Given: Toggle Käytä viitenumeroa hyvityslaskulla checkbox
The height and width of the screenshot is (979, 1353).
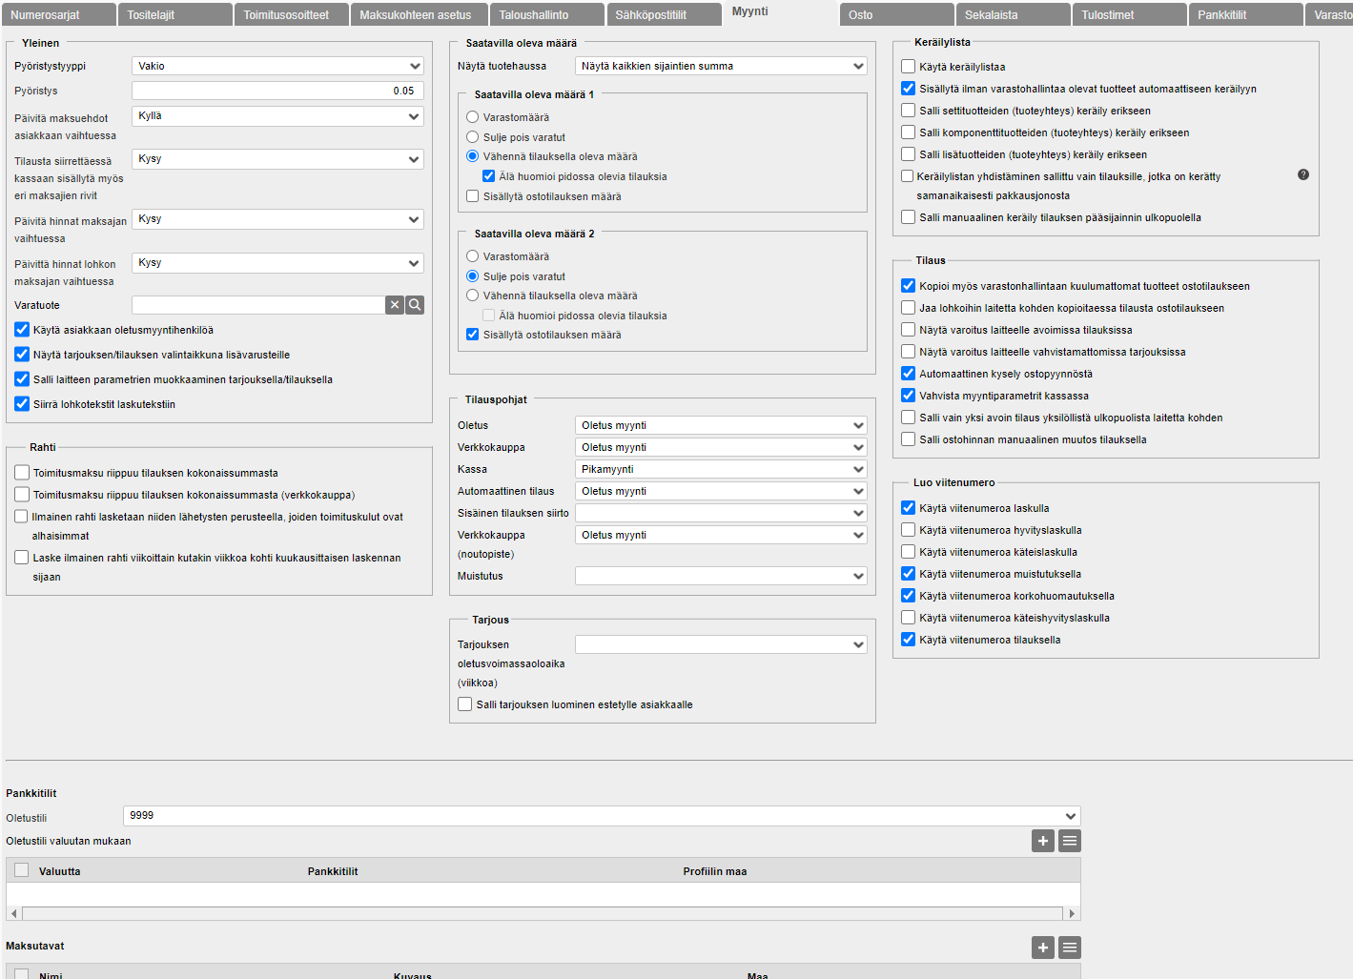Looking at the screenshot, I should pyautogui.click(x=909, y=530).
